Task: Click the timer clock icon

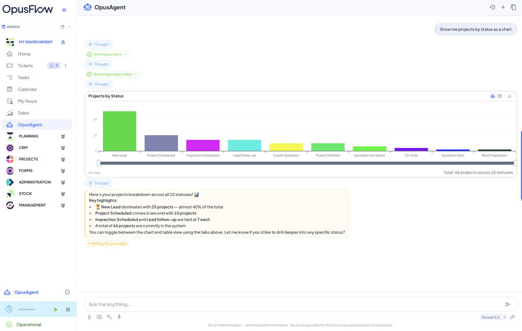Action: [9, 310]
